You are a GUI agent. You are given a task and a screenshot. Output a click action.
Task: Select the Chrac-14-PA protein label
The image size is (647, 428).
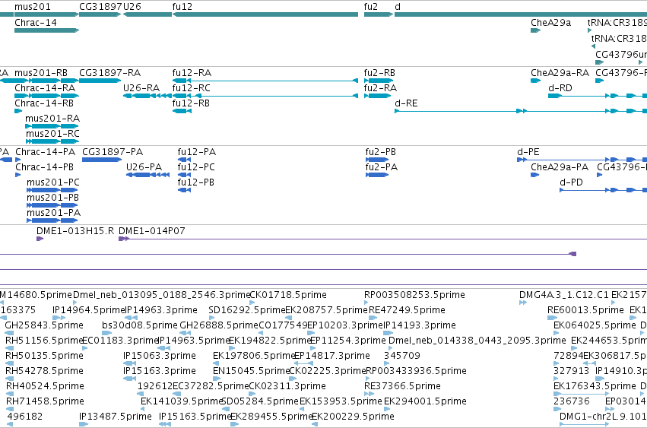click(46, 152)
